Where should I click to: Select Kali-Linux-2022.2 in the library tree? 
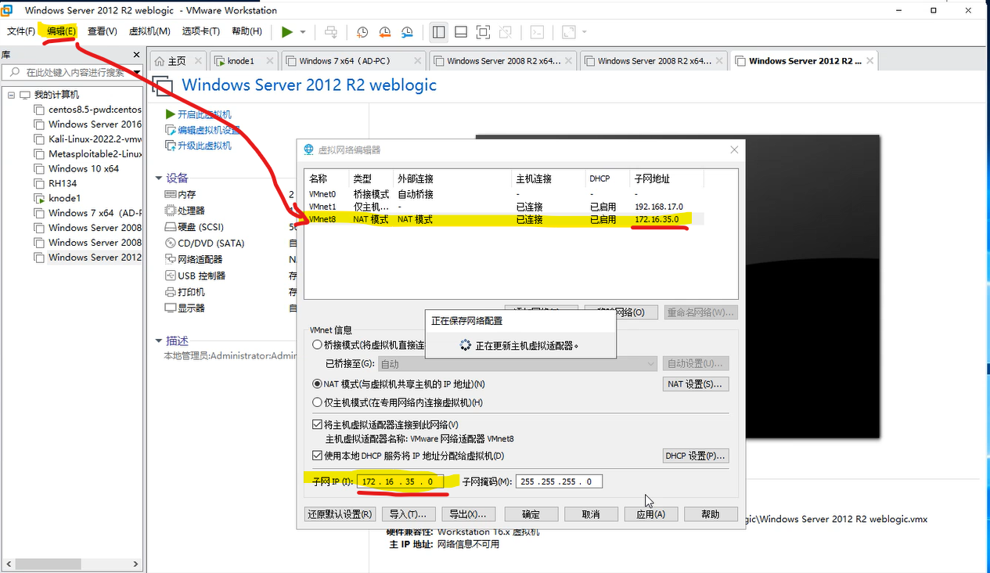click(x=88, y=139)
